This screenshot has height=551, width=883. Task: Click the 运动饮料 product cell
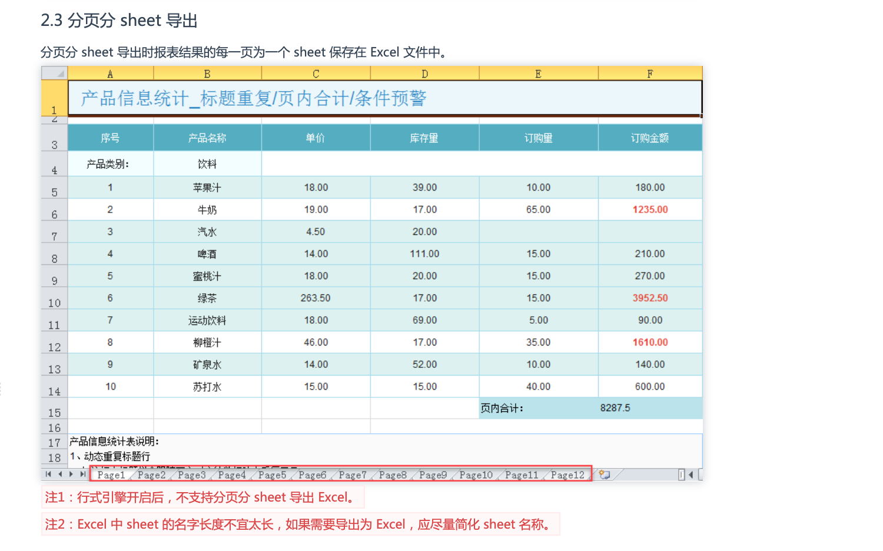click(x=207, y=320)
